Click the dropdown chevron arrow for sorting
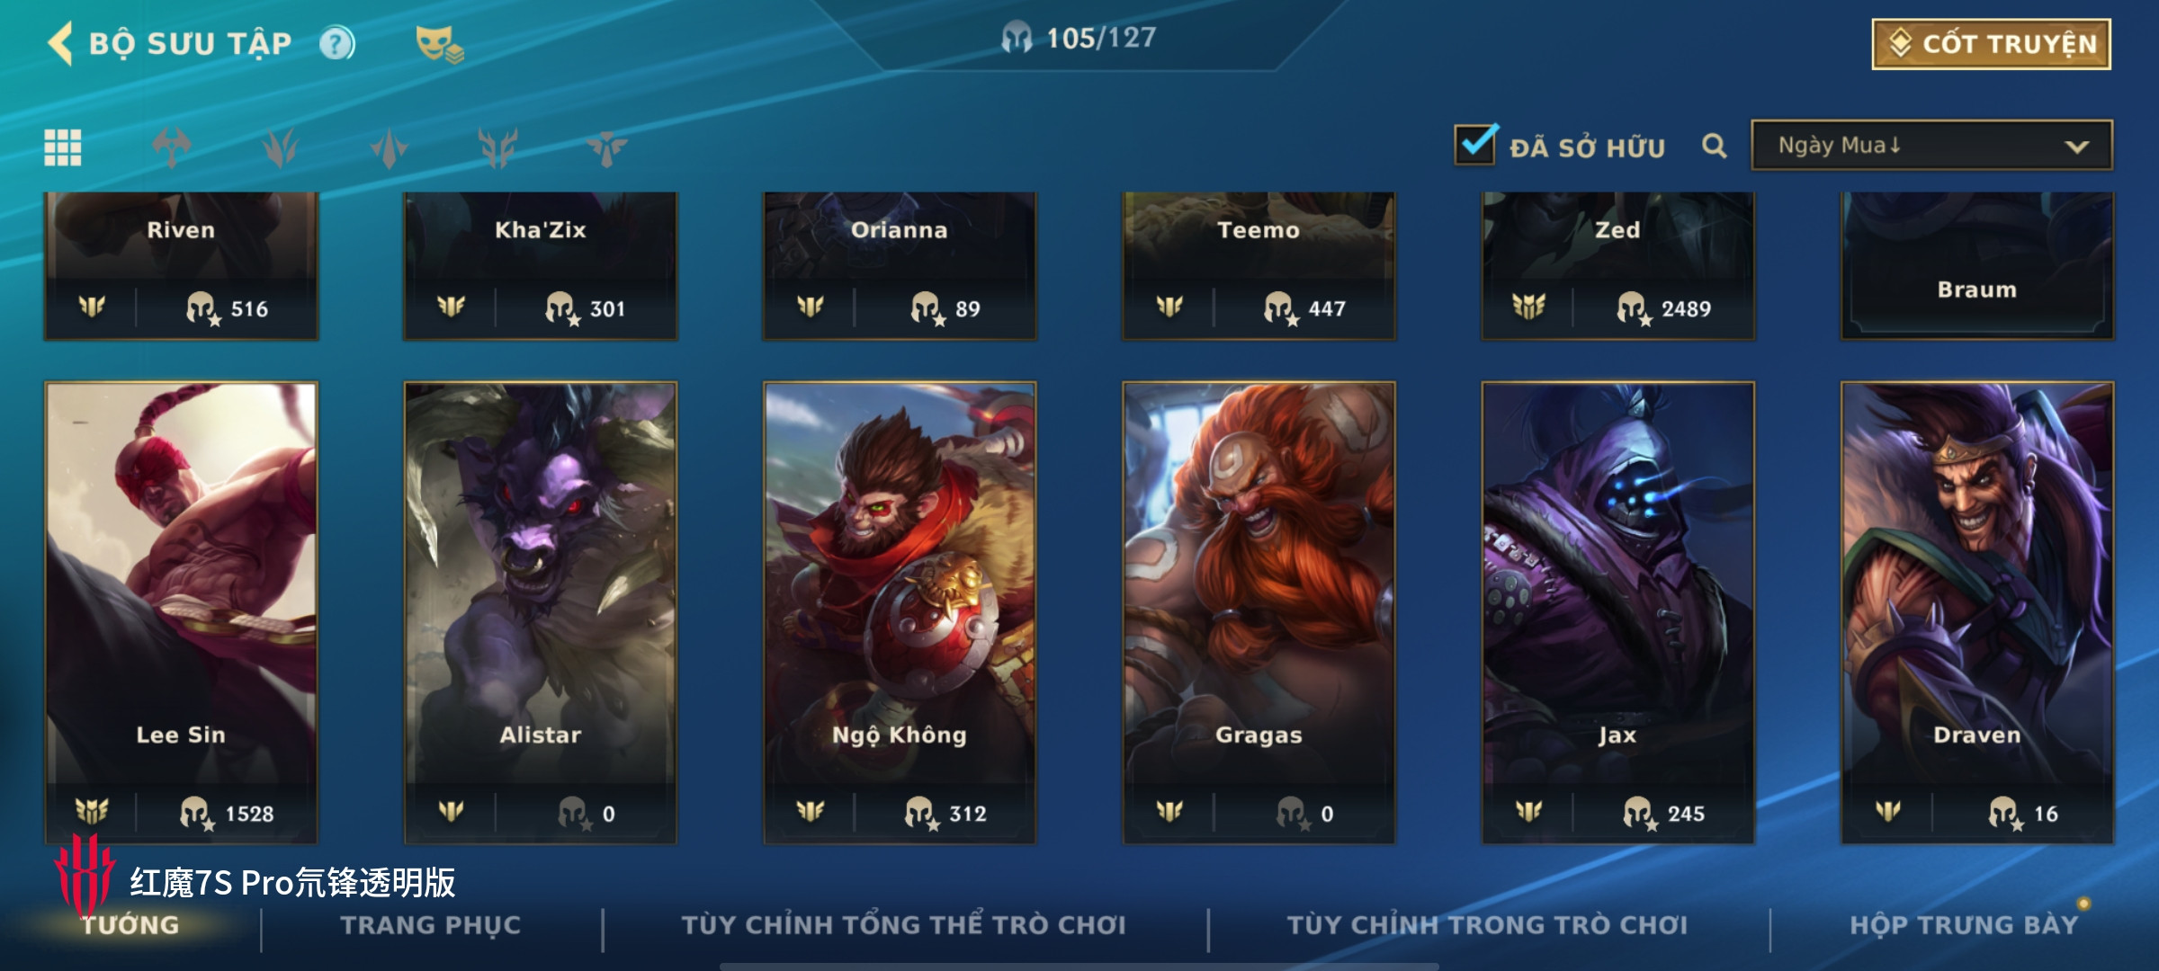This screenshot has width=2159, height=971. pos(2077,147)
